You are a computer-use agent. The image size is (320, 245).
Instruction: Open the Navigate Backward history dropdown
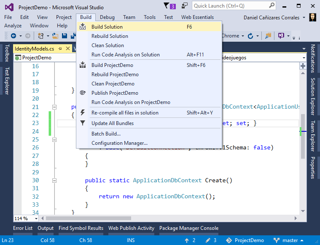click(x=21, y=36)
